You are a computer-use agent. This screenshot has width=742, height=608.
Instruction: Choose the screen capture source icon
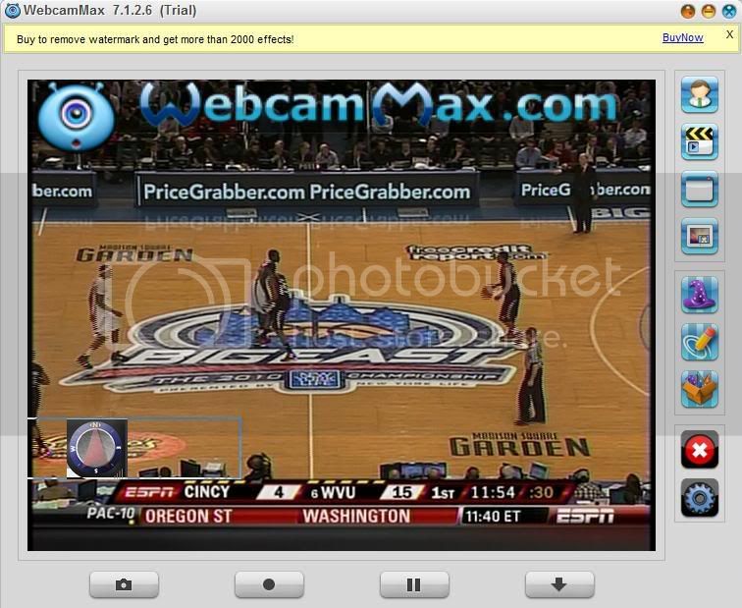(700, 189)
